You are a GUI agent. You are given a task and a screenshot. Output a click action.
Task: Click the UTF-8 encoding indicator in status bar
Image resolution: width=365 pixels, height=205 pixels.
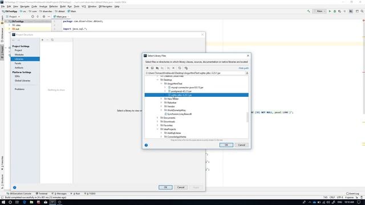pyautogui.click(x=340, y=197)
